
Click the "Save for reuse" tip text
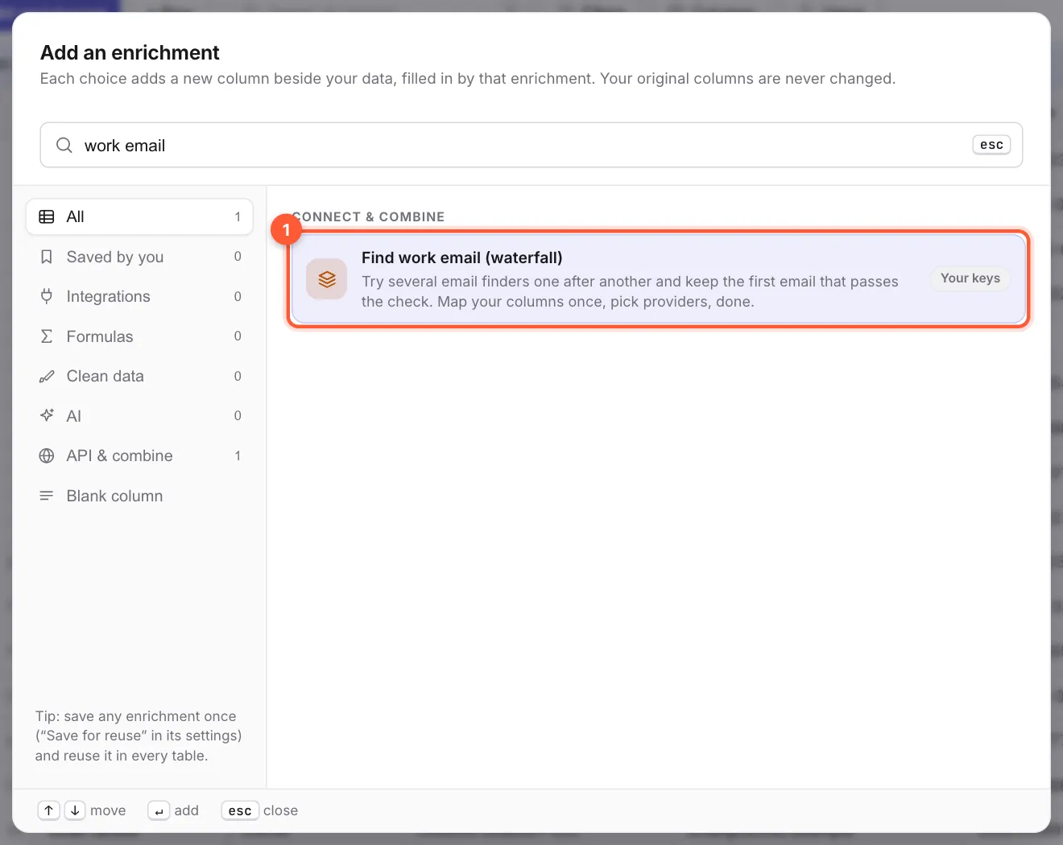[x=139, y=736]
